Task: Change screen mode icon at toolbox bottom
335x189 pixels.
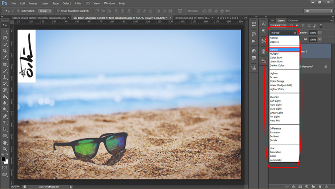Action: click(x=4, y=175)
